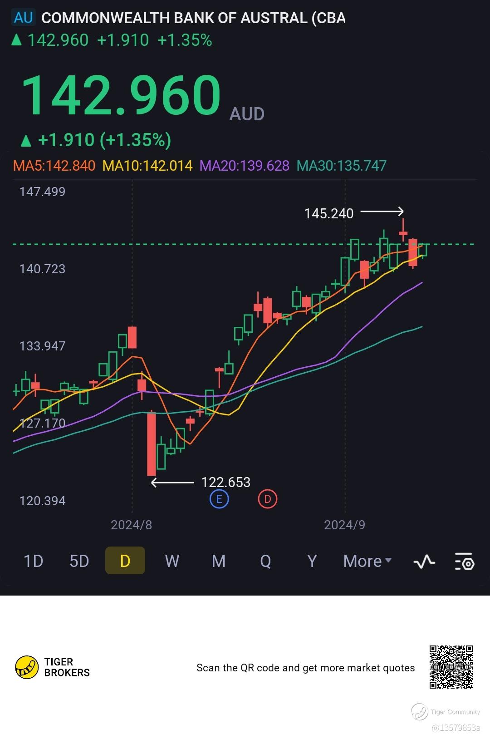Tap the MA30:135.747 indicator label
490x739 pixels.
341,166
